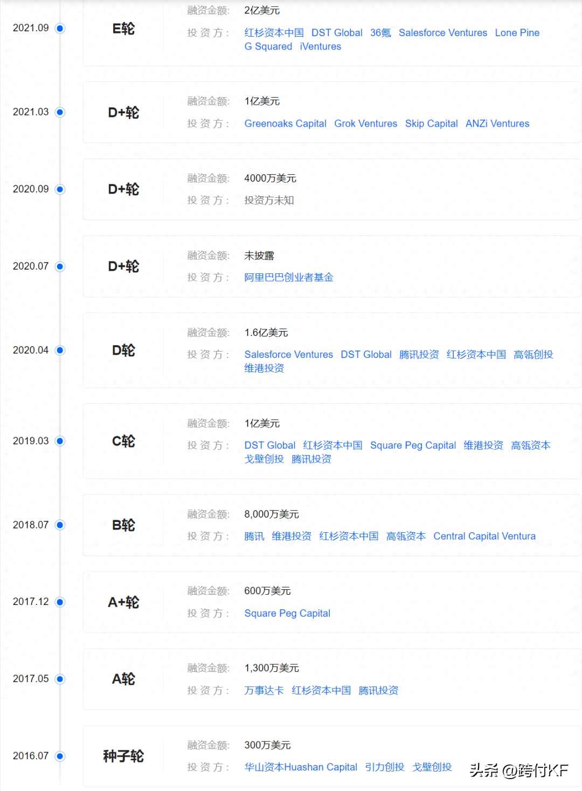582x791 pixels.
Task: Open 戈壁创投 link in 种子轮 row
Action: (432, 767)
